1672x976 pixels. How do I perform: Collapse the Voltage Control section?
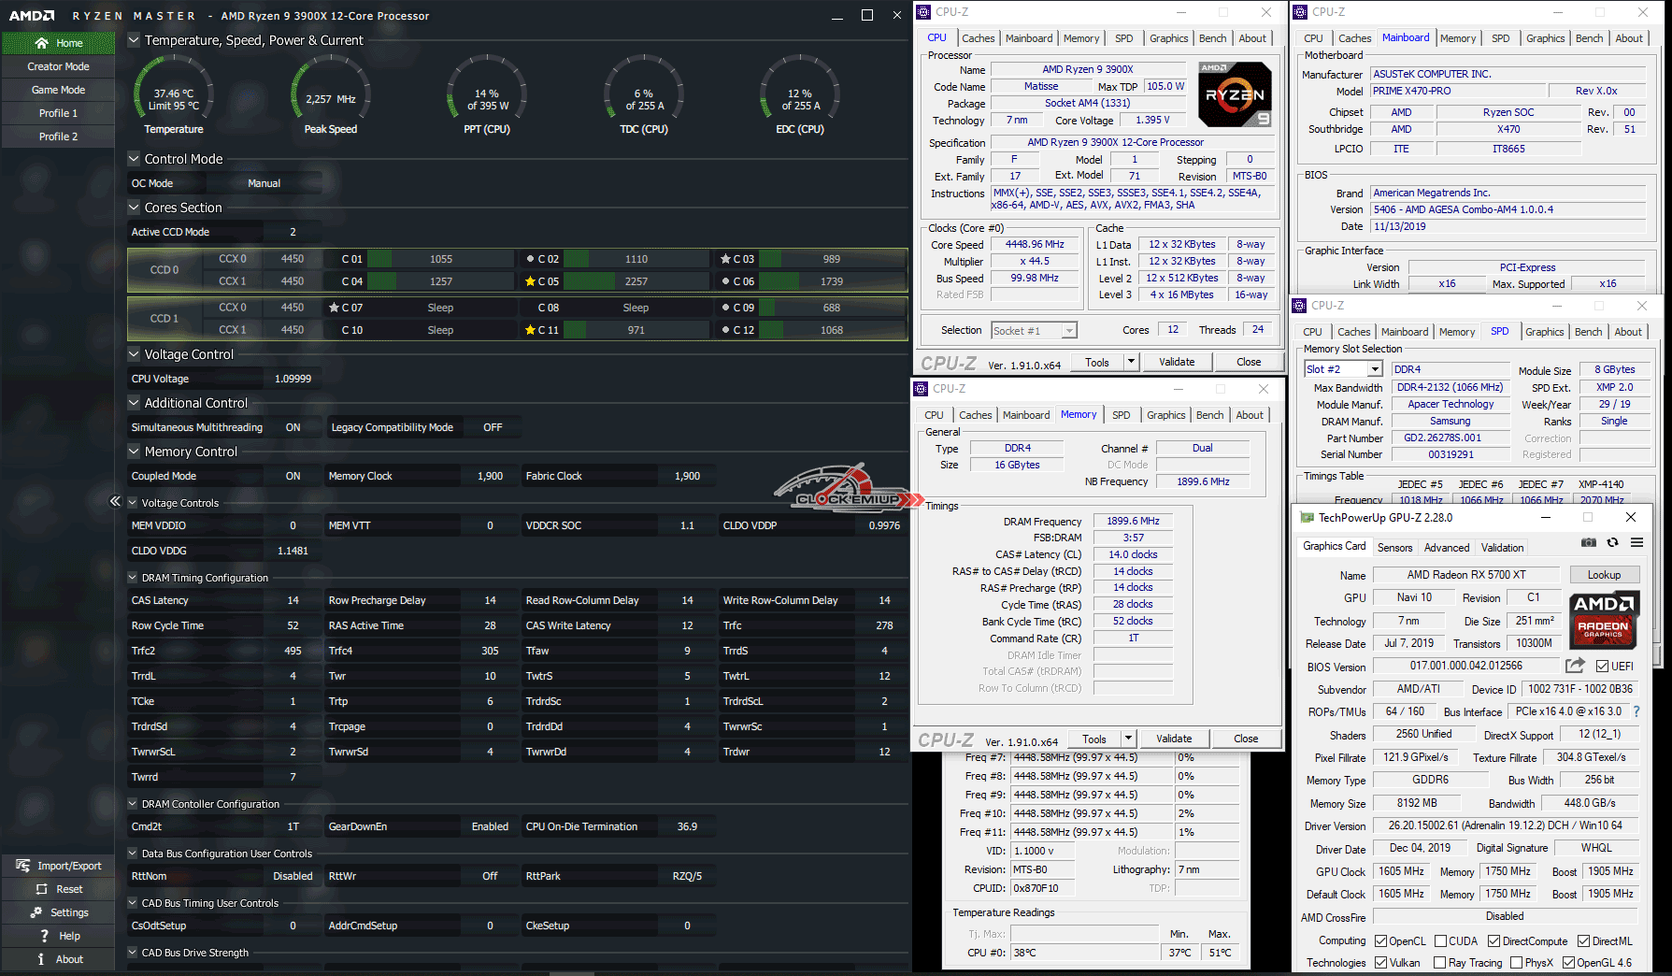pyautogui.click(x=134, y=354)
